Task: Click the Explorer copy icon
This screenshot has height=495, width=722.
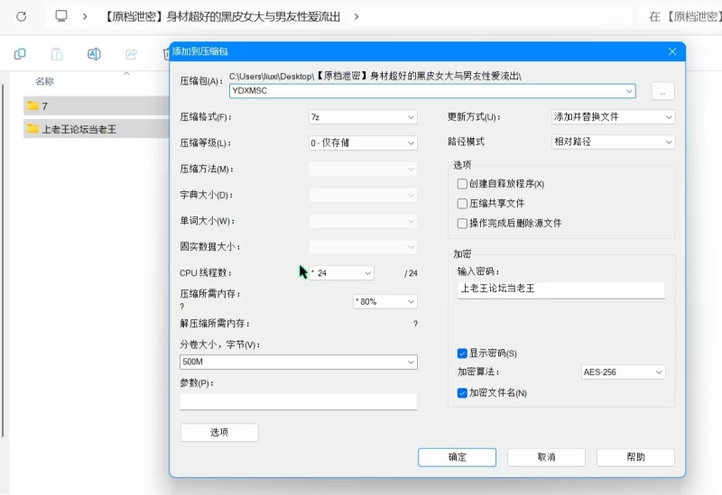Action: click(x=20, y=54)
